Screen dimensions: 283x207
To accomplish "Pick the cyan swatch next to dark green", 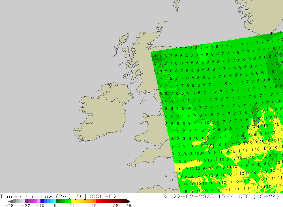I will click(x=54, y=201).
